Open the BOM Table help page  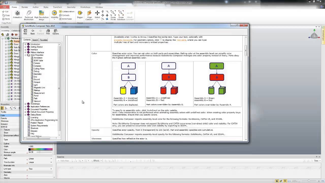[38, 60]
